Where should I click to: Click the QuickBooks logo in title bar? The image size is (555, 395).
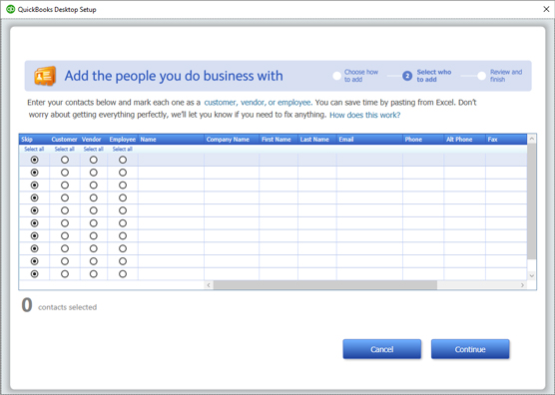[11, 9]
